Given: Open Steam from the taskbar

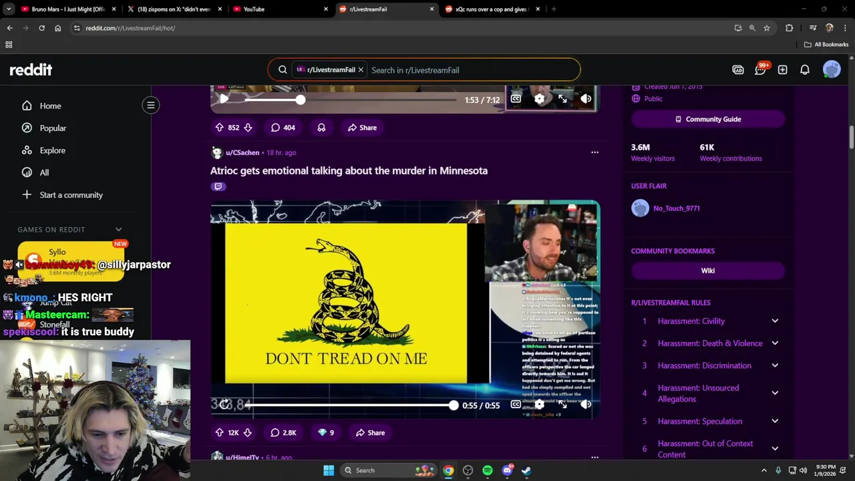Looking at the screenshot, I should [526, 470].
